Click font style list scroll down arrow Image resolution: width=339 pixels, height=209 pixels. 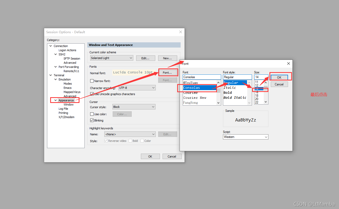249,103
